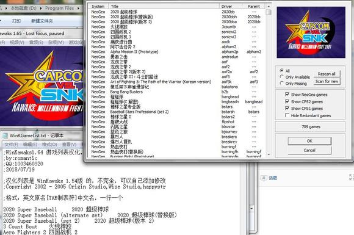Viewport: 354px width, 235px height.
Task: Click the game list scrollbar down arrow
Action: (269, 154)
